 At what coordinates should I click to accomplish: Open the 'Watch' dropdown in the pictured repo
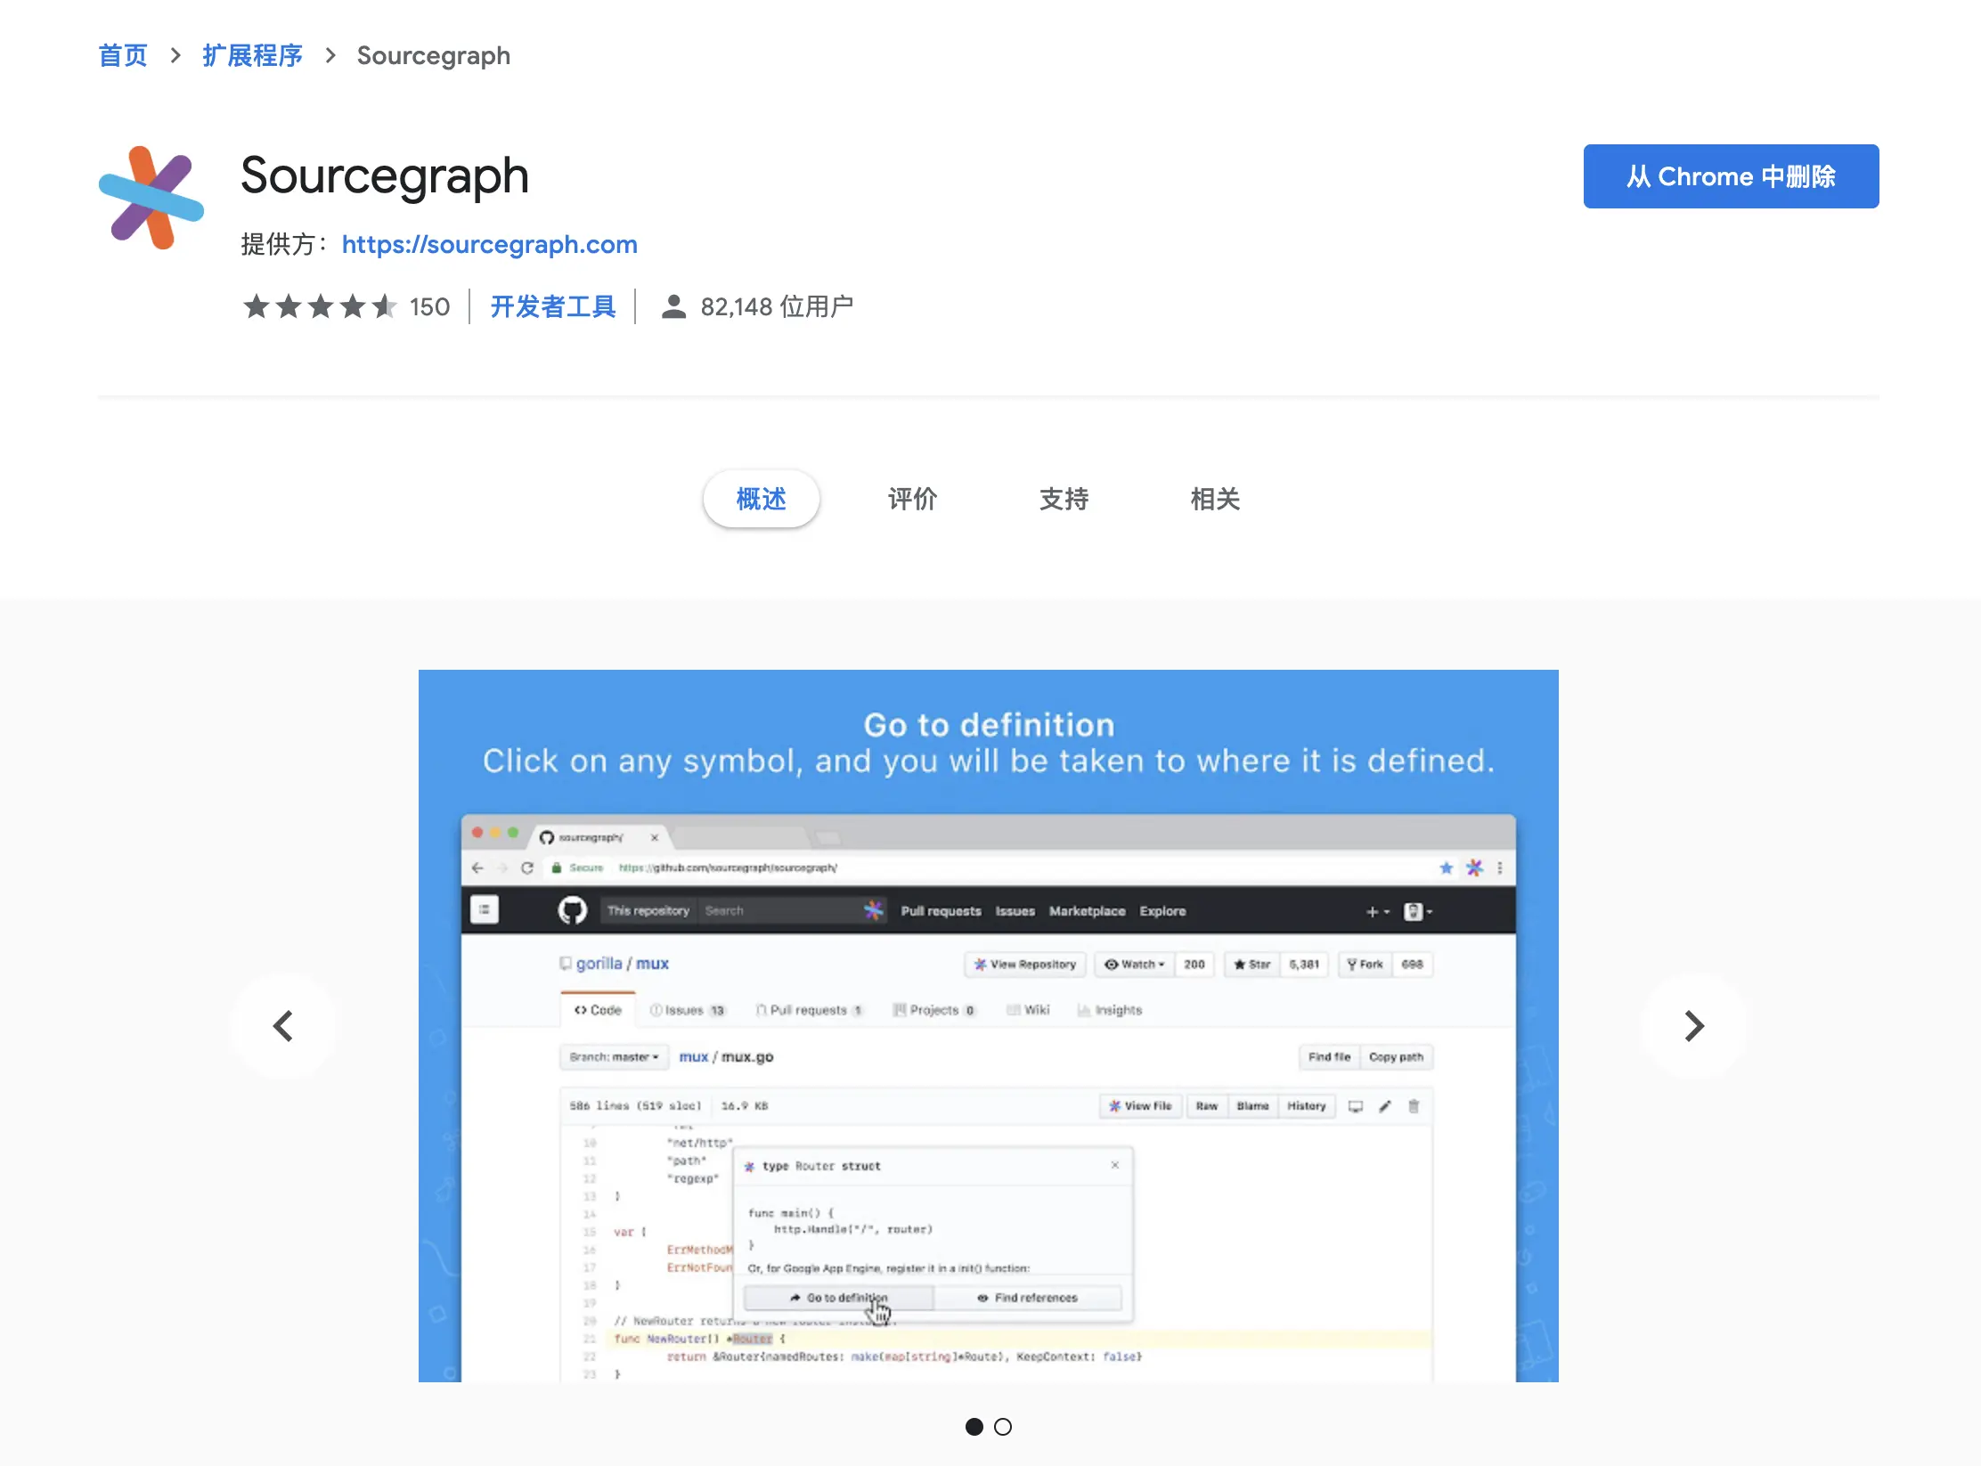[1133, 965]
